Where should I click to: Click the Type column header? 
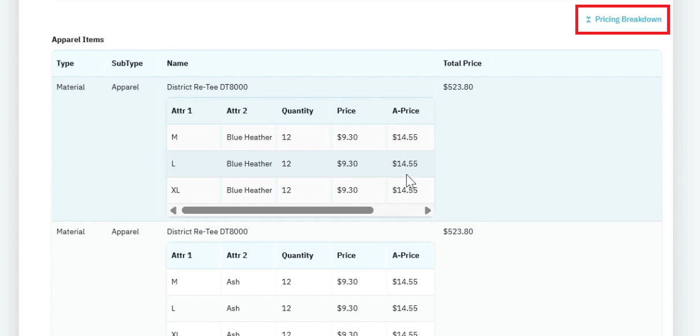point(65,63)
